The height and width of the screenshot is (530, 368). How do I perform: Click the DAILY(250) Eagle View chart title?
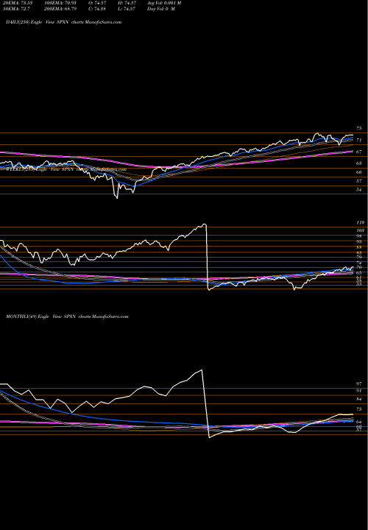[x=63, y=22]
